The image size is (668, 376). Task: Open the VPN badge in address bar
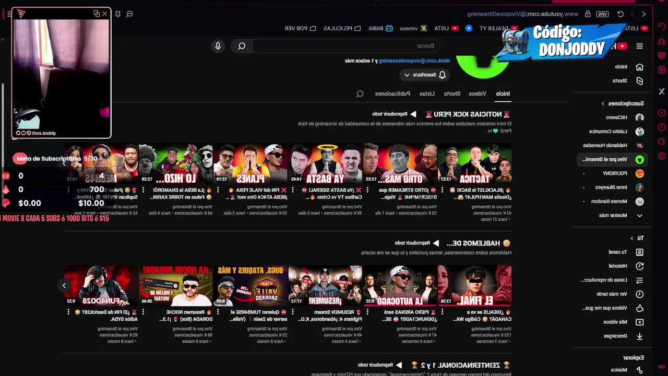pos(603,14)
